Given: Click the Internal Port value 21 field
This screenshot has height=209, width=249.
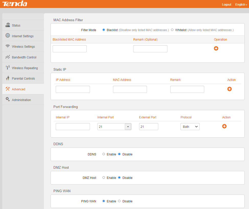Looking at the screenshot, I should tap(111, 127).
